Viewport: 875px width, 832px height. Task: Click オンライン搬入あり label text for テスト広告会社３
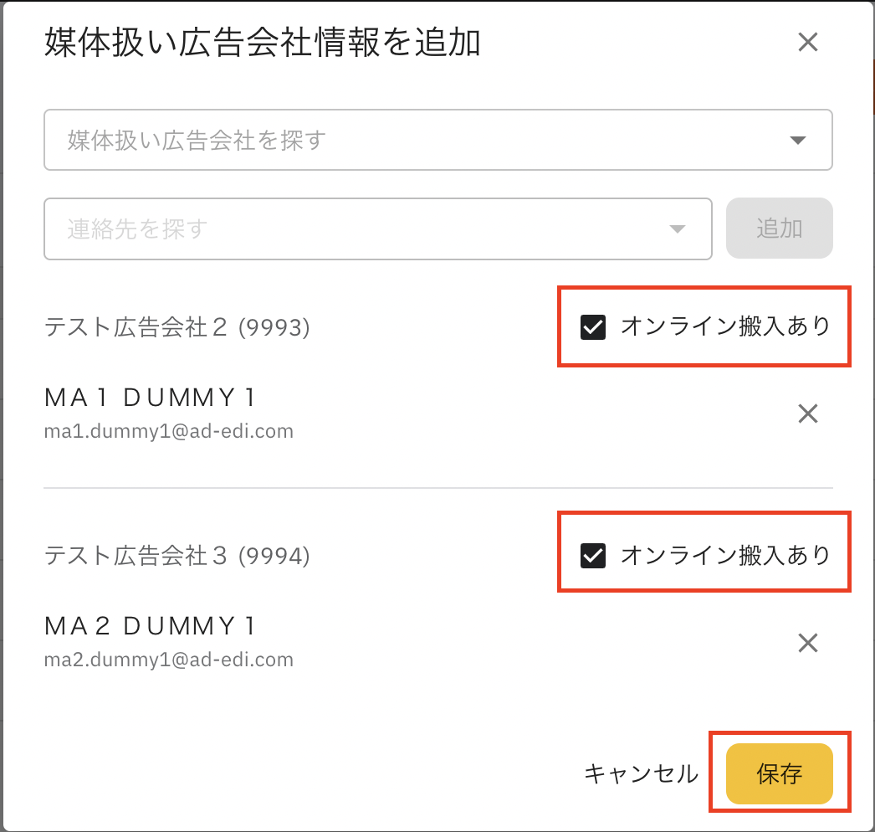pyautogui.click(x=724, y=555)
